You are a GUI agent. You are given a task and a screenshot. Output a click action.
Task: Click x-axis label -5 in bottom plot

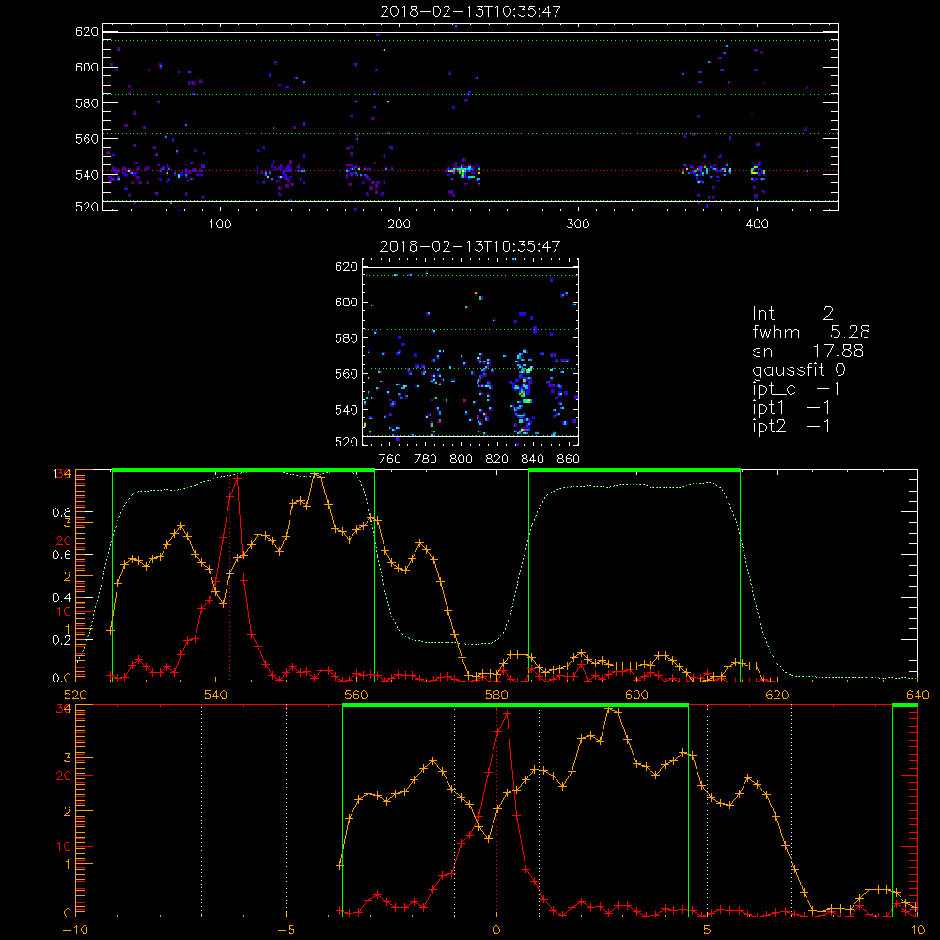(287, 930)
